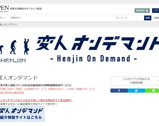Click the 京都大学講座のオンライン配信 tagline
This screenshot has height=126, width=159.
[x=26, y=9]
